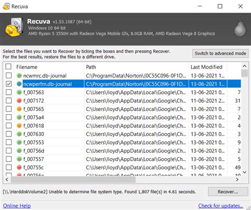Click green status dot beside f_007563
Image resolution: width=251 pixels, height=210 pixels.
click(x=19, y=92)
